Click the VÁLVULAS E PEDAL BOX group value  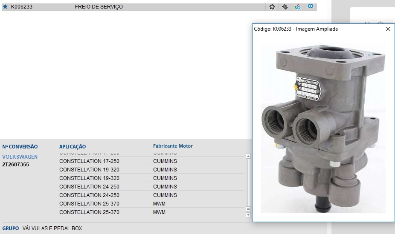(52, 228)
